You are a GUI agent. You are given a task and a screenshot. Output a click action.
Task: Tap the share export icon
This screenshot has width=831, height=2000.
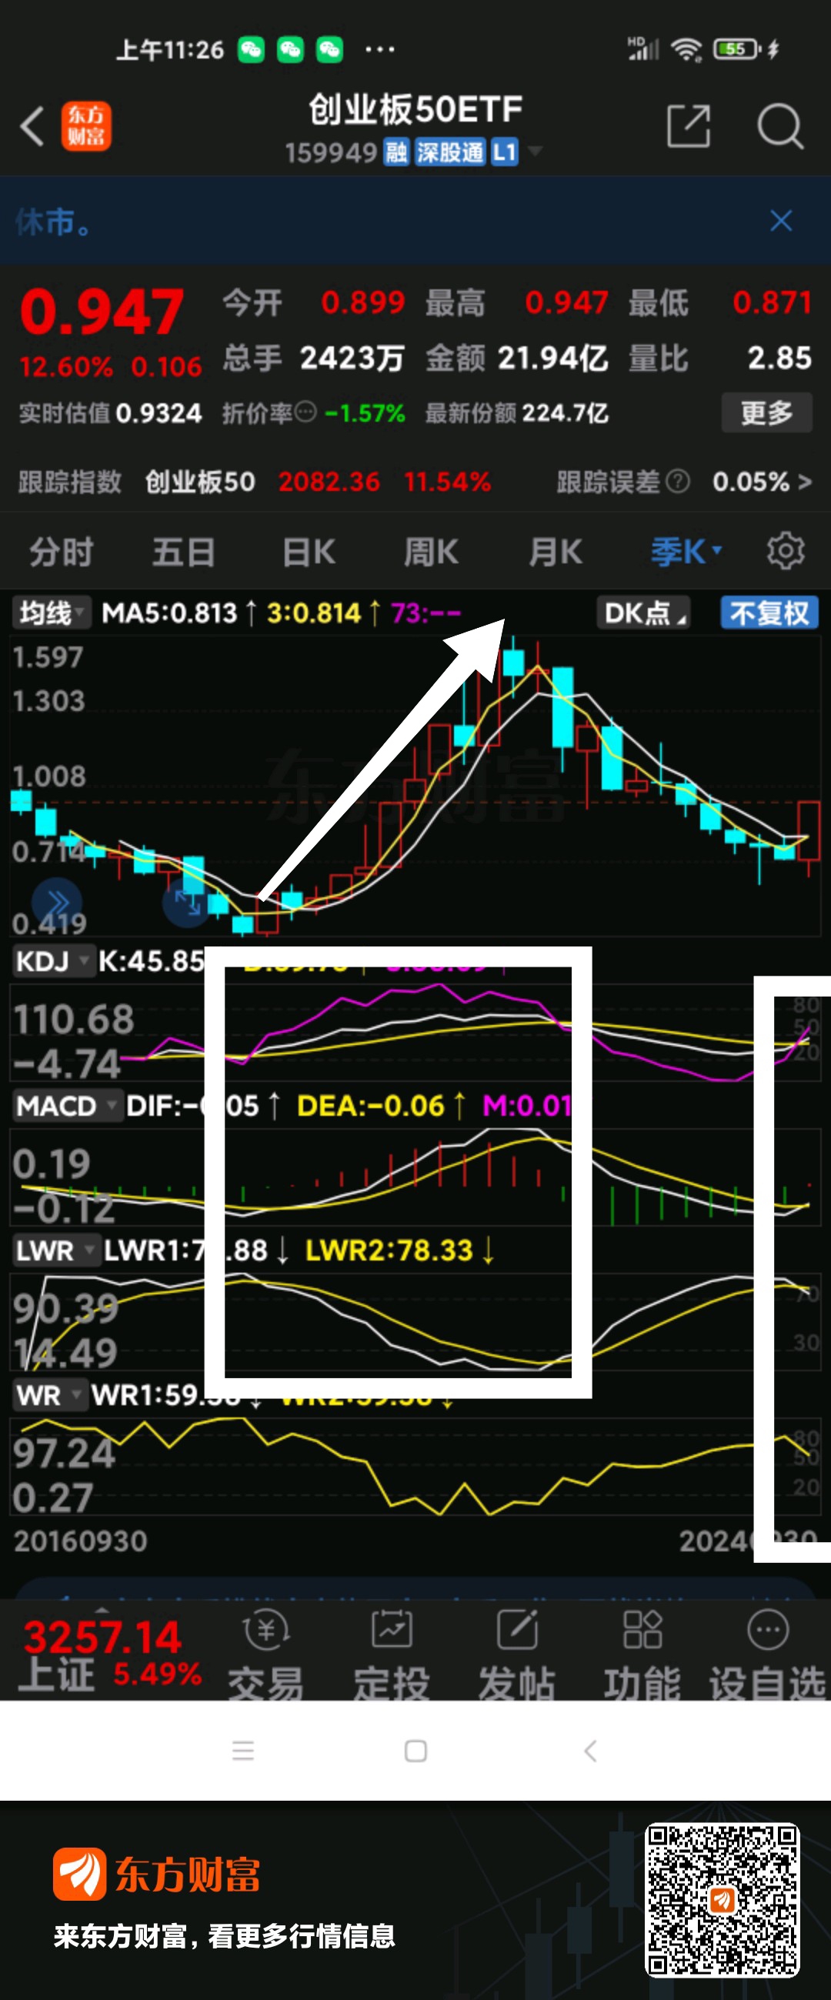coord(688,125)
